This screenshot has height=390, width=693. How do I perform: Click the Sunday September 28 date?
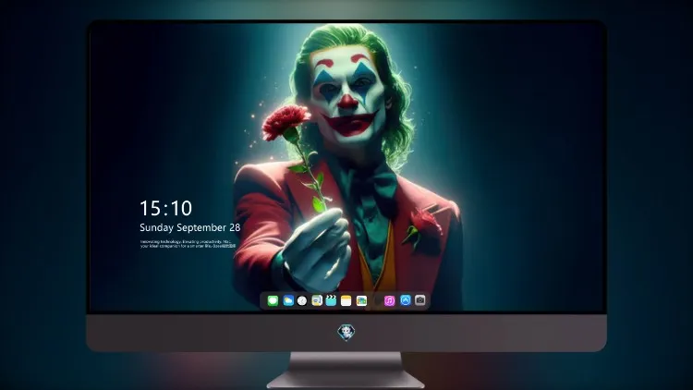[190, 227]
